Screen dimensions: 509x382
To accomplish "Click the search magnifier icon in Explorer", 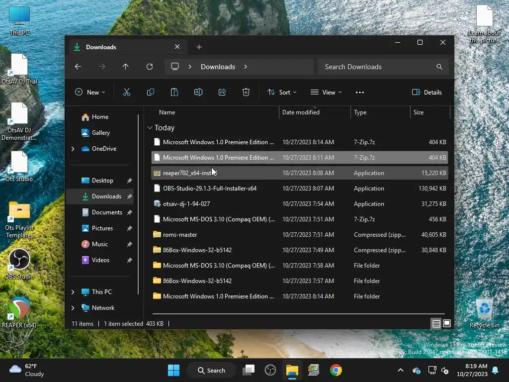I will pyautogui.click(x=439, y=67).
